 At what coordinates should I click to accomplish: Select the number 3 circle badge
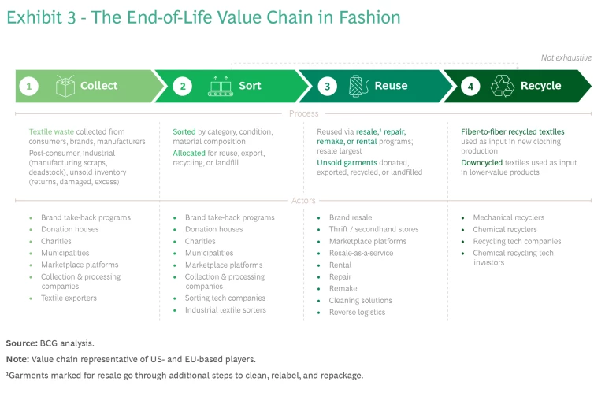(326, 87)
